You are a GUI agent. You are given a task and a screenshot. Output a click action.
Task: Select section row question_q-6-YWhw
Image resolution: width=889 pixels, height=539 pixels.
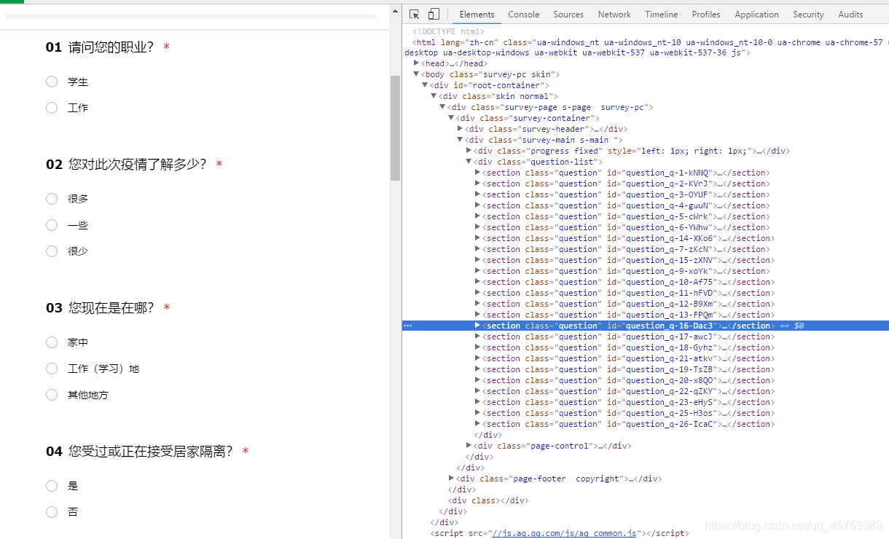[626, 227]
